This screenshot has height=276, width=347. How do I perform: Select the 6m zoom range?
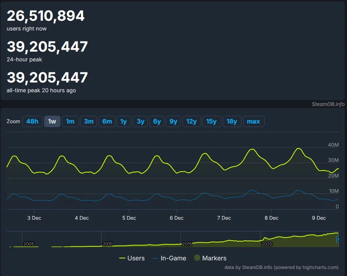[x=107, y=121]
